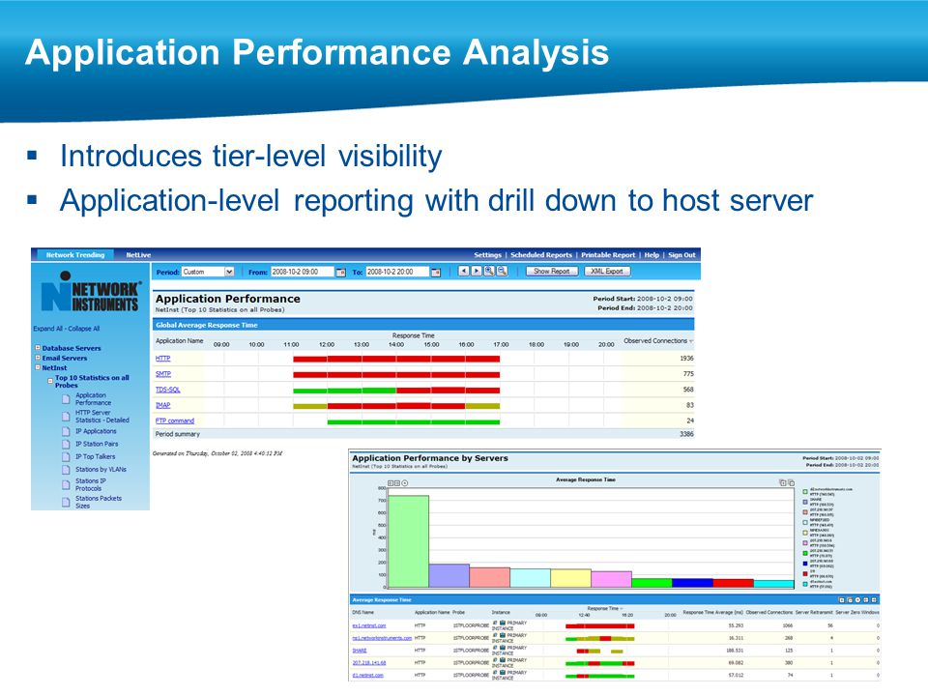Open Scheduled Reports
The width and height of the screenshot is (928, 696).
[x=541, y=255]
